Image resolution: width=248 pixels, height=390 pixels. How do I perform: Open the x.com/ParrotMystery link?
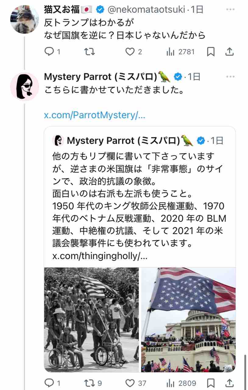pos(95,115)
